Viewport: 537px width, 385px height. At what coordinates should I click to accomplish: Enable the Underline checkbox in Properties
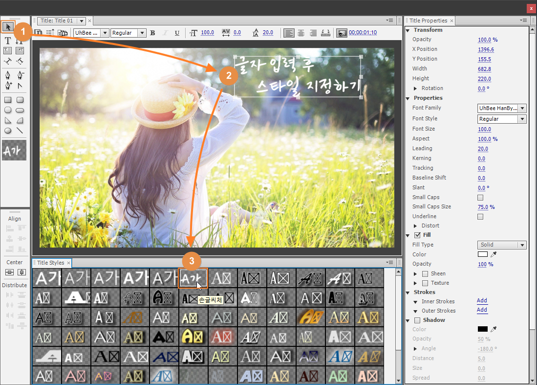tap(480, 217)
